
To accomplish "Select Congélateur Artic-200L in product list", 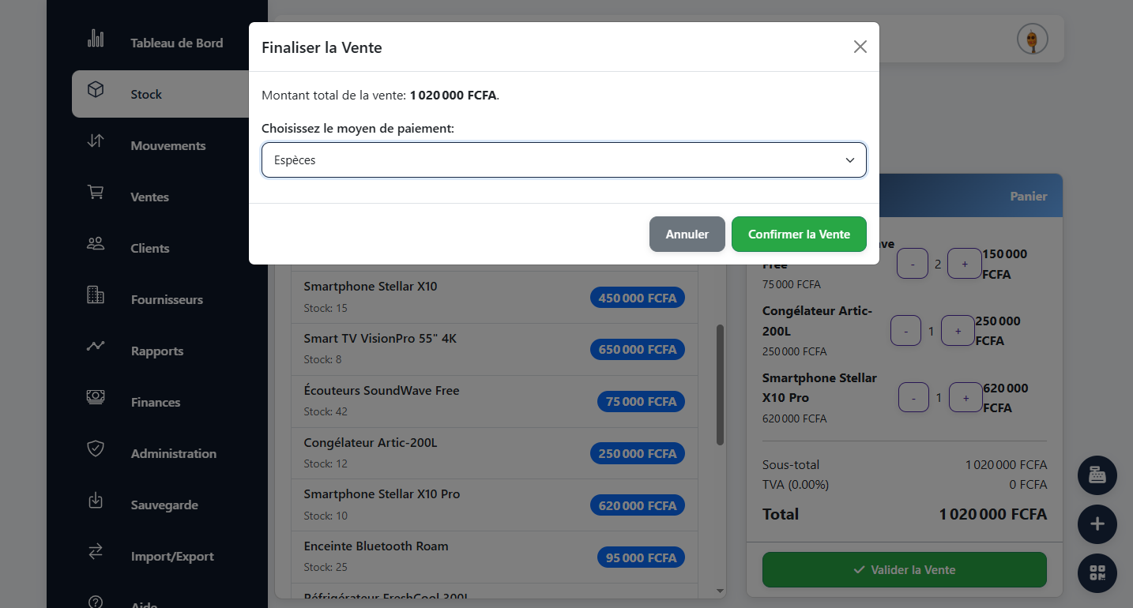I will (495, 453).
